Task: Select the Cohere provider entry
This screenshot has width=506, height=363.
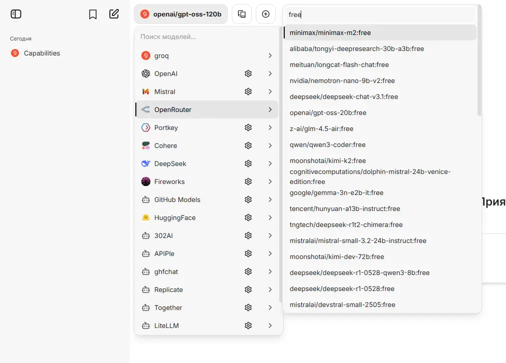Action: coord(165,145)
